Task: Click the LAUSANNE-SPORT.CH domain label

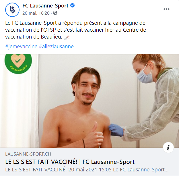Action: point(28,154)
